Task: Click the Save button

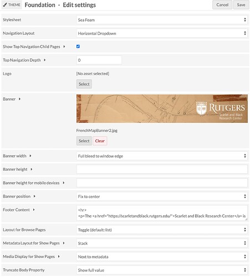Action: 241,5
